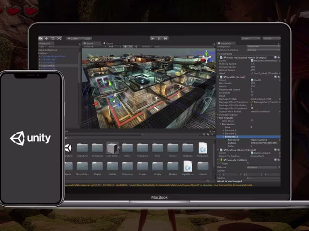Open the collider Material dropdown
The image size is (309, 231).
tap(263, 167)
